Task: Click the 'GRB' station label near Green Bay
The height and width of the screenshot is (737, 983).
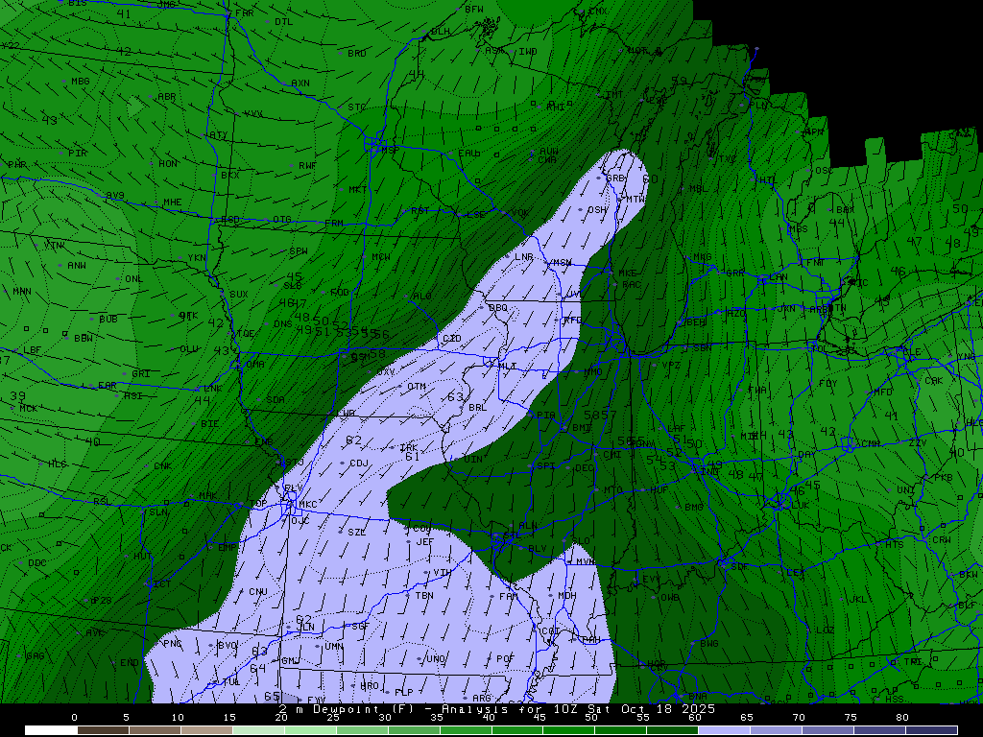Action: click(x=615, y=178)
